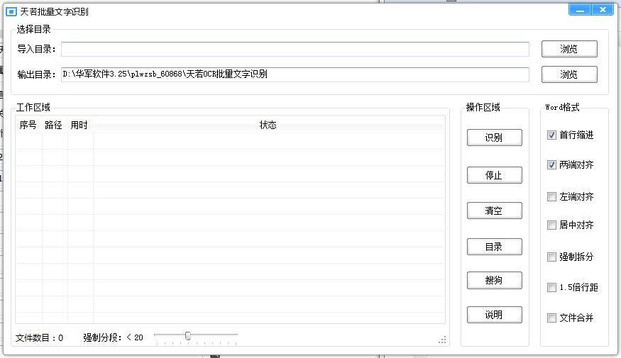Click the 导入目录 input field
This screenshot has height=358, width=621.
click(x=295, y=49)
